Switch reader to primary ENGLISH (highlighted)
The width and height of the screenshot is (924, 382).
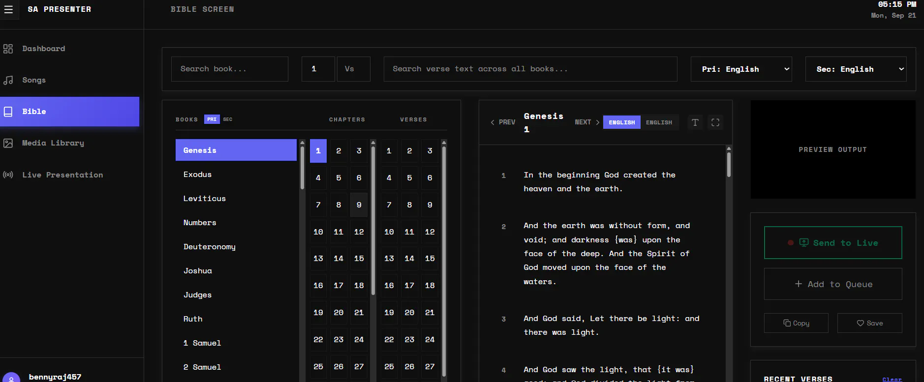pyautogui.click(x=622, y=122)
